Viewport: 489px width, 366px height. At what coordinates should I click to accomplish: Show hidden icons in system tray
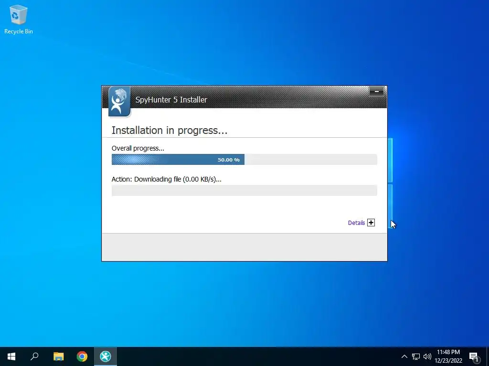click(x=404, y=356)
